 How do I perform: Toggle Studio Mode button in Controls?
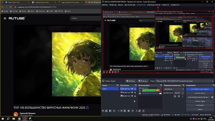pos(200,101)
